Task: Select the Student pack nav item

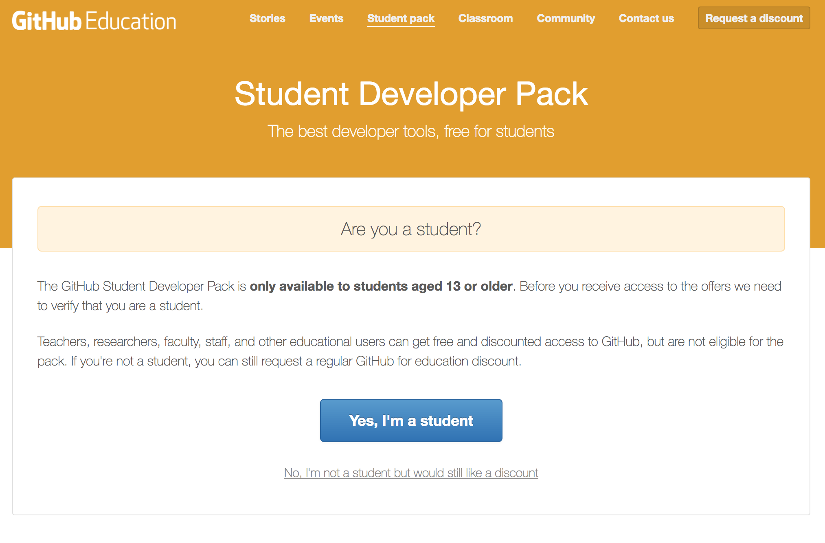Action: click(401, 19)
